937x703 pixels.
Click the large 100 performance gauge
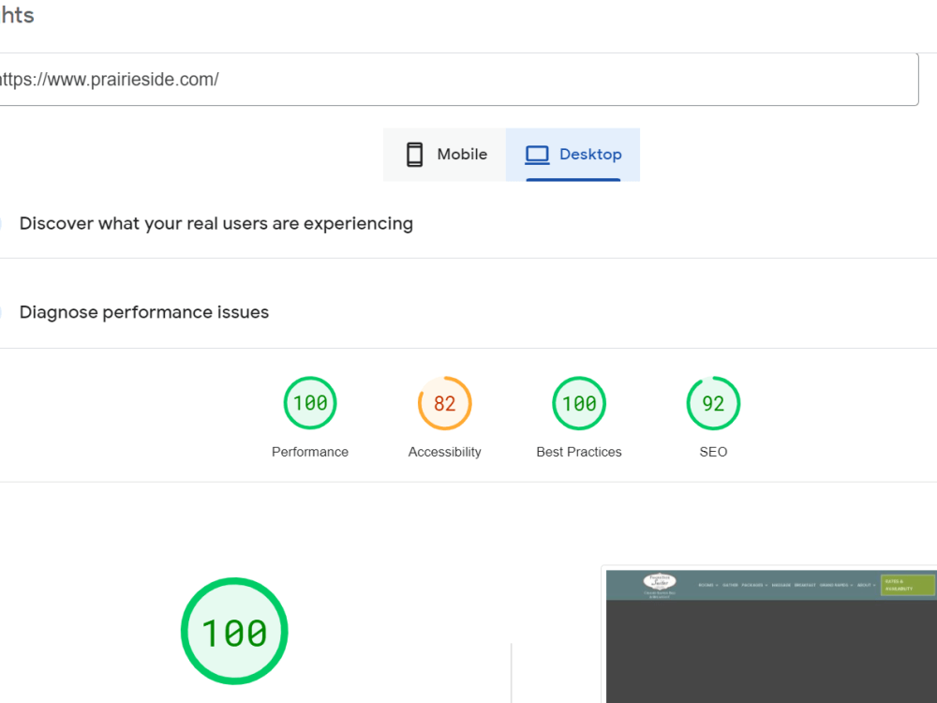pos(234,631)
